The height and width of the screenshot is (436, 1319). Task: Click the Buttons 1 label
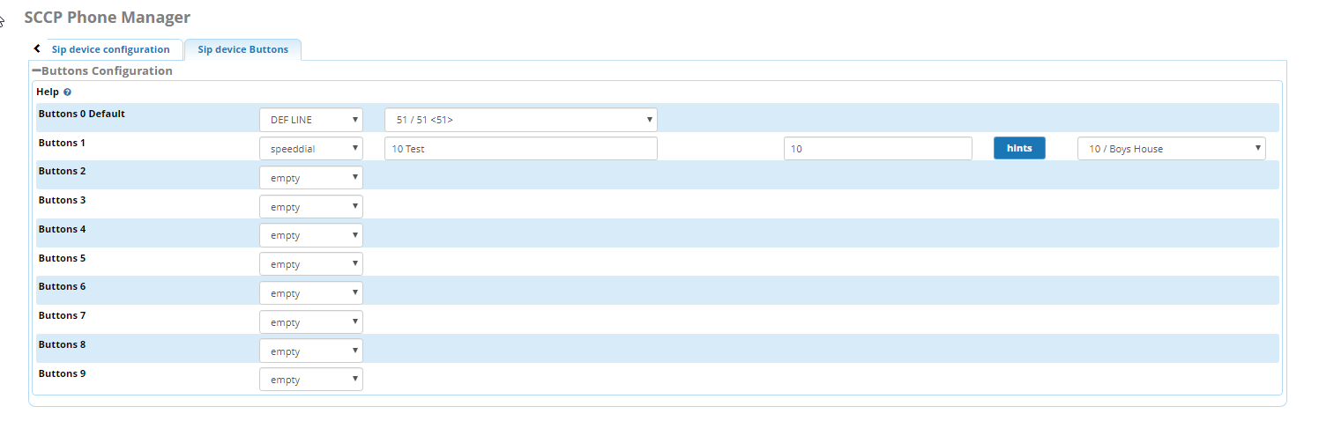(63, 142)
